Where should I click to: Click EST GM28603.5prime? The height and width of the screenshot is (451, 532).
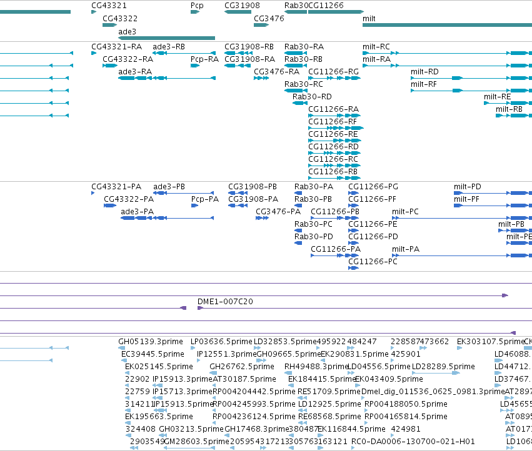189,448
